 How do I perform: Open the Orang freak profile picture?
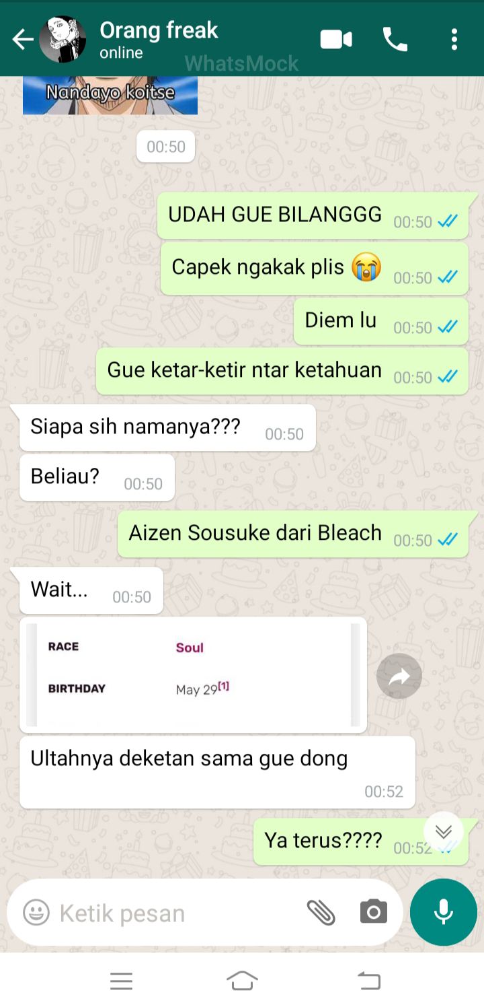[x=63, y=40]
